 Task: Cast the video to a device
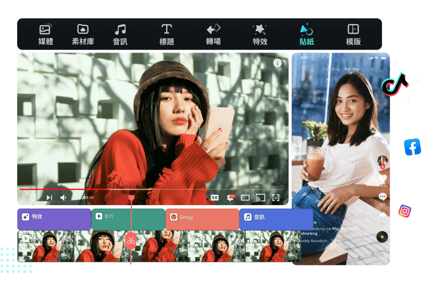click(x=260, y=198)
